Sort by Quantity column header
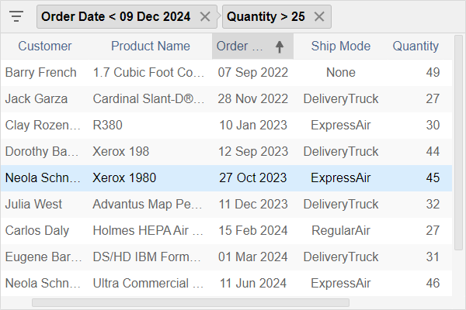Screen dimensions: 466x310 tap(416, 46)
